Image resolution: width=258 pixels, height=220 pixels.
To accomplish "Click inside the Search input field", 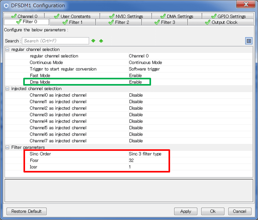I will 55,41.
